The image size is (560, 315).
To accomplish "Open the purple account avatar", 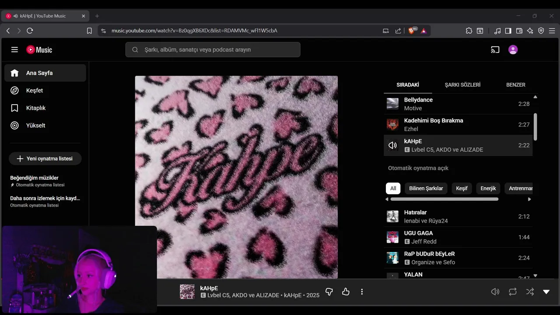I will point(513,50).
